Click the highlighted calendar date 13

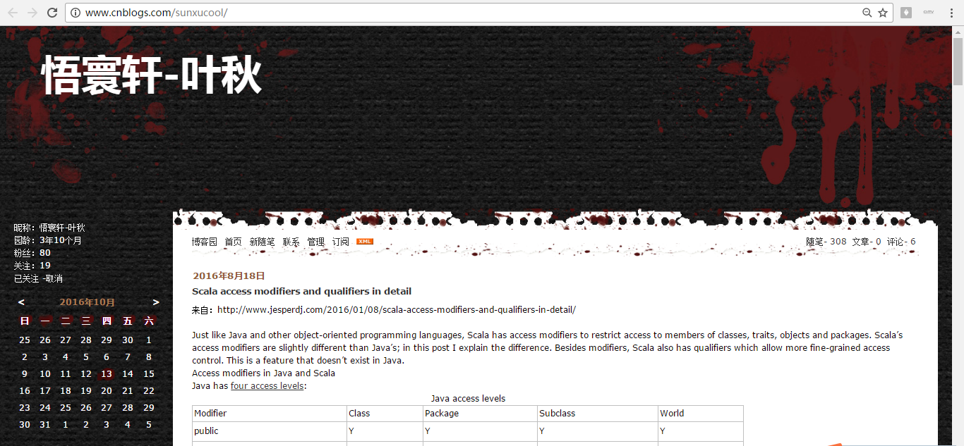click(x=107, y=374)
